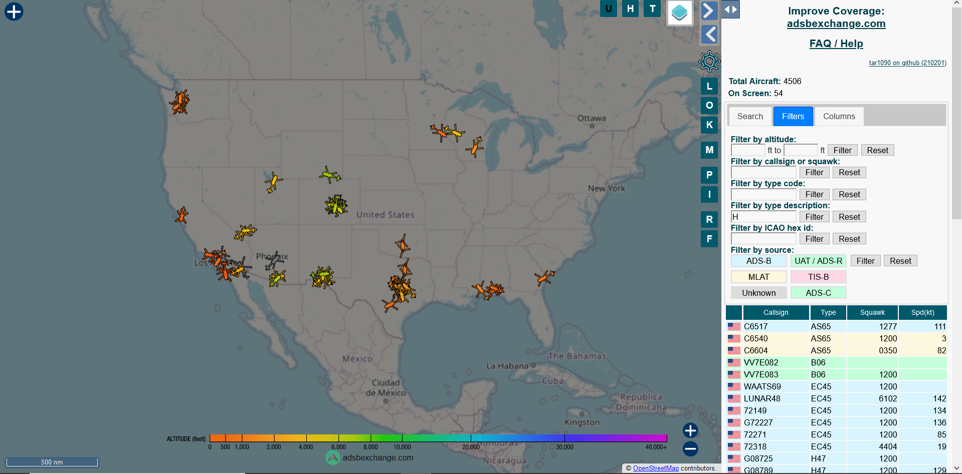The image size is (962, 474).
Task: Toggle the P map button
Action: [709, 175]
